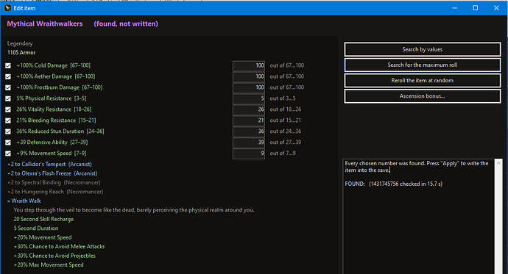Click the Movement Speed value field
This screenshot has height=274, width=508.
(249, 154)
